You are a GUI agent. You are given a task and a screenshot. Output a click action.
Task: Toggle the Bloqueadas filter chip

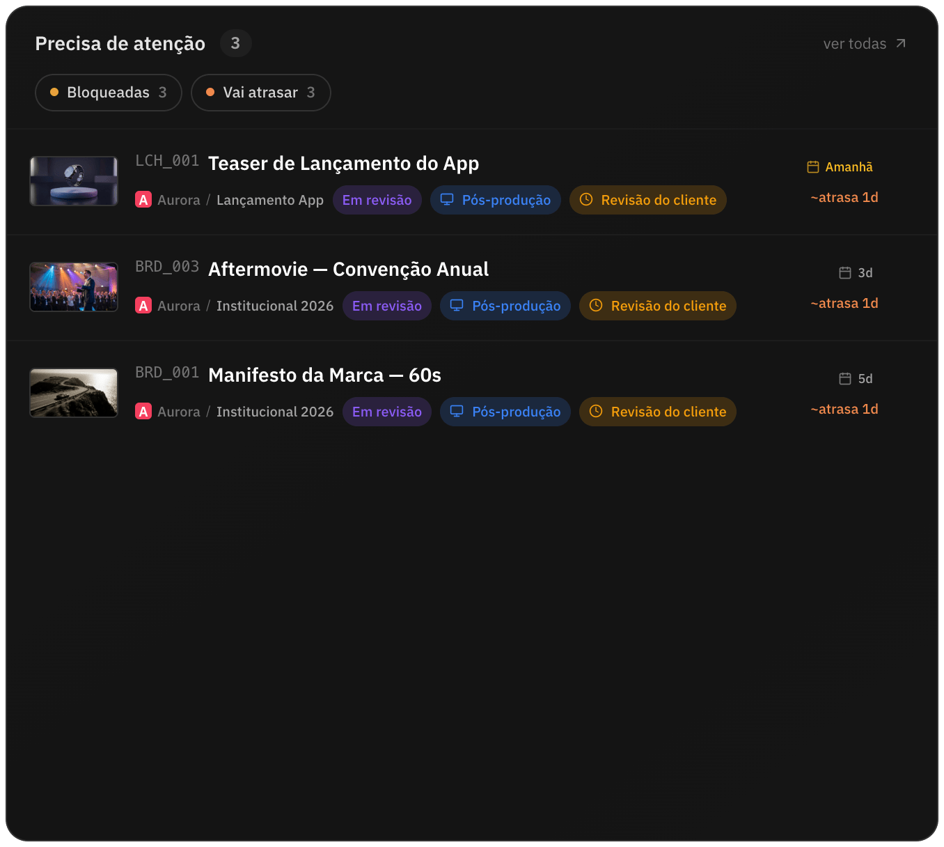coord(109,93)
